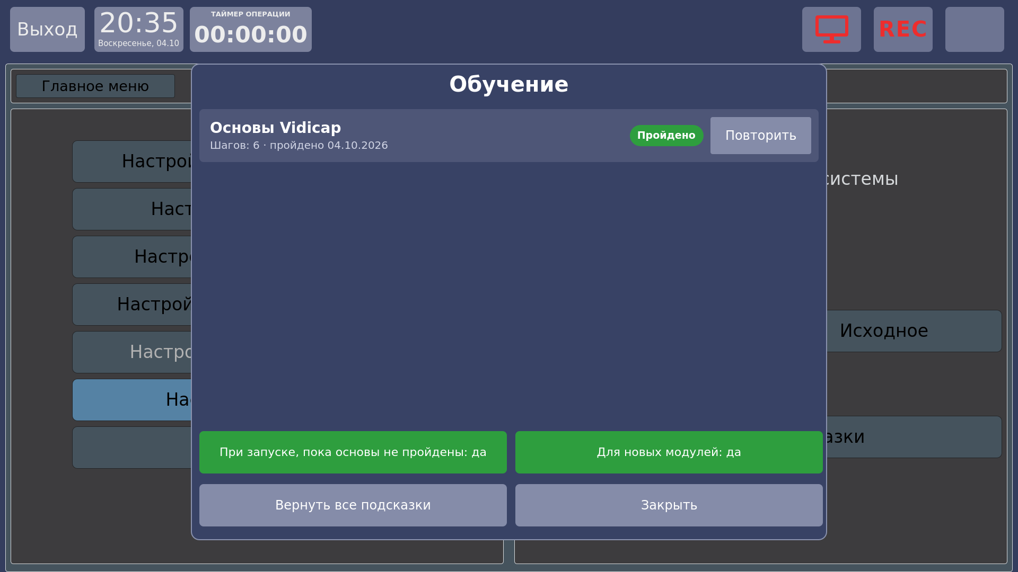Click the Шагов: 6 completion date text

click(299, 145)
